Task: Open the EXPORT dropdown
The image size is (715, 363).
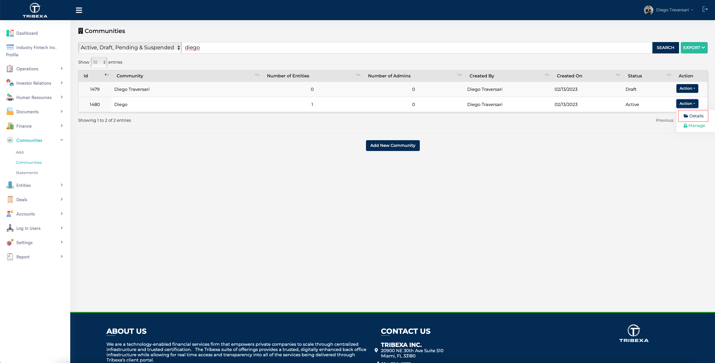Action: coord(694,47)
